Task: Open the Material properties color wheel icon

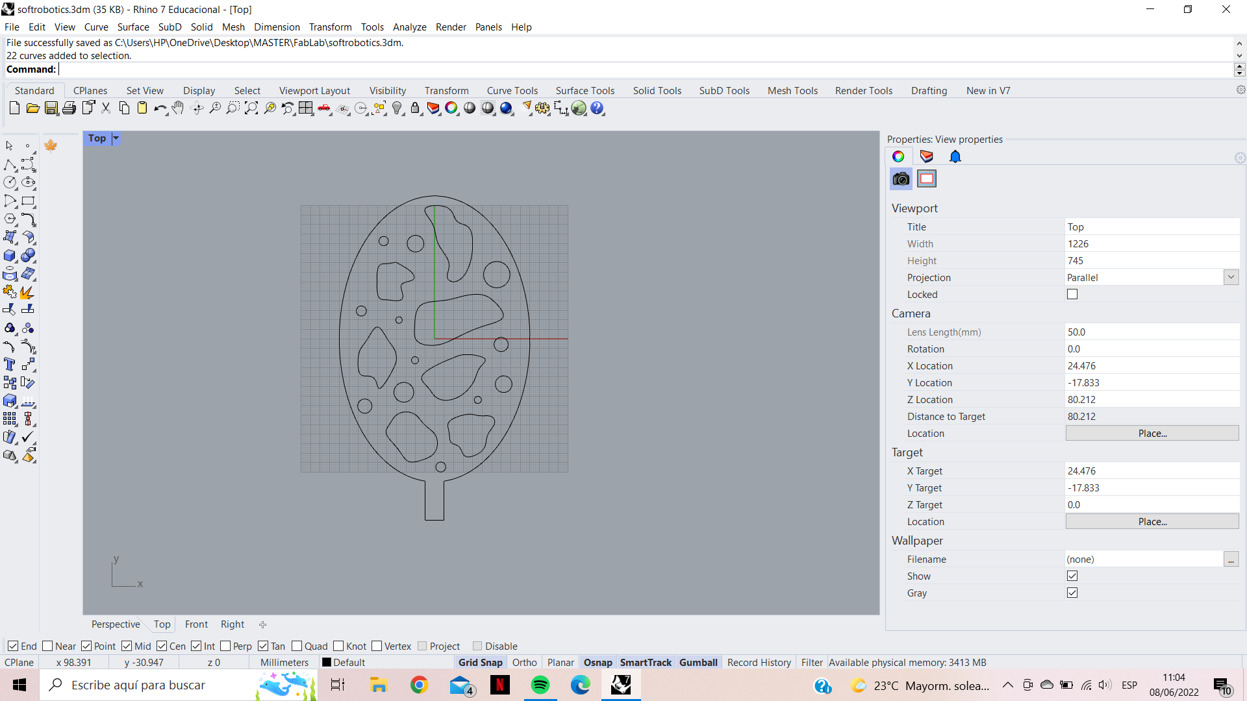Action: 898,156
